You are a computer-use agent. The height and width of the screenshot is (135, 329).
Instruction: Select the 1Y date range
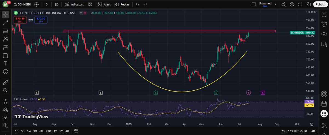(55, 131)
